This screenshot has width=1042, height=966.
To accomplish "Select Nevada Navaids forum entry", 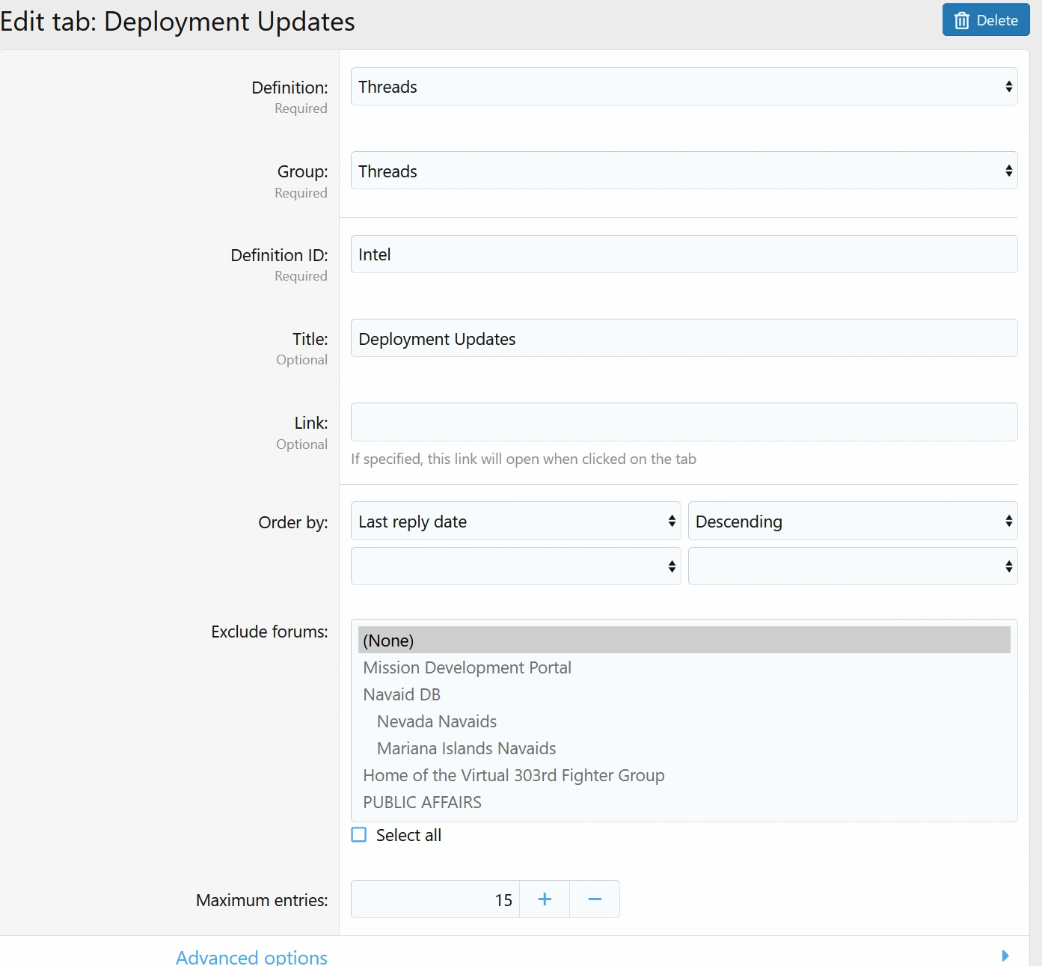I will [437, 721].
